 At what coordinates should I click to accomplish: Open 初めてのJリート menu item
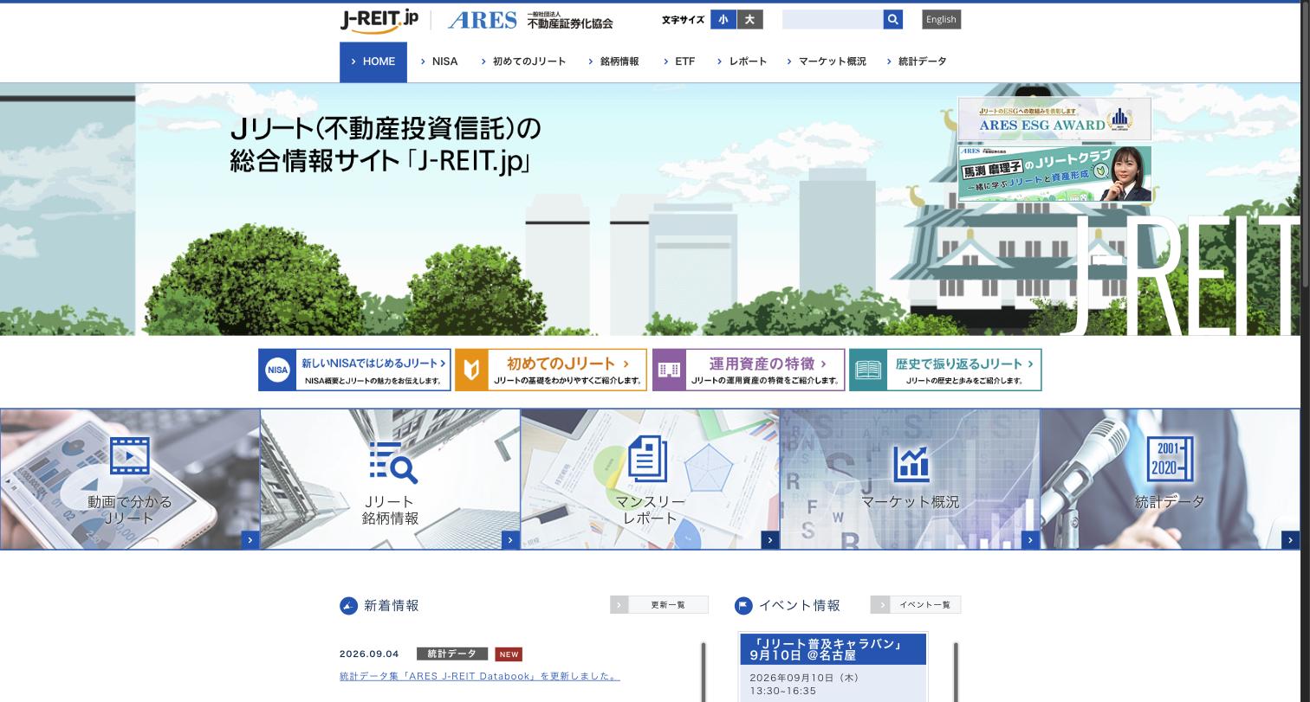tap(524, 61)
